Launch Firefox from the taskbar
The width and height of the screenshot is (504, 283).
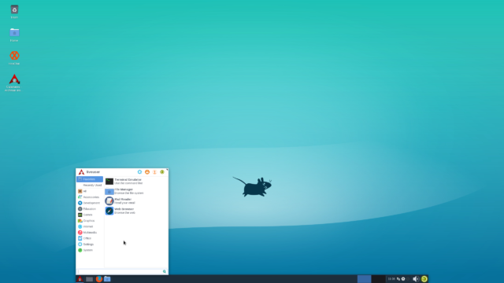click(98, 279)
